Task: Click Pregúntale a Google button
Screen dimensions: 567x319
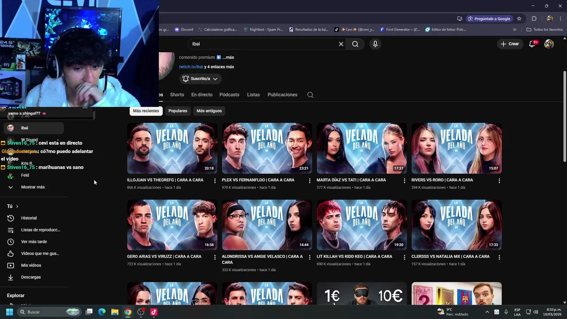Action: 489,19
